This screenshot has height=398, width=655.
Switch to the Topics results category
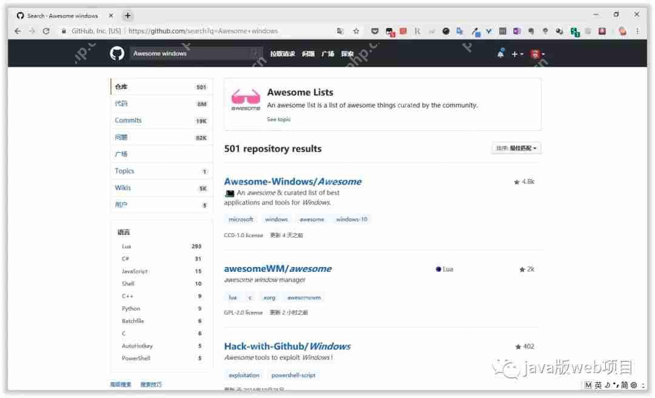click(x=124, y=171)
